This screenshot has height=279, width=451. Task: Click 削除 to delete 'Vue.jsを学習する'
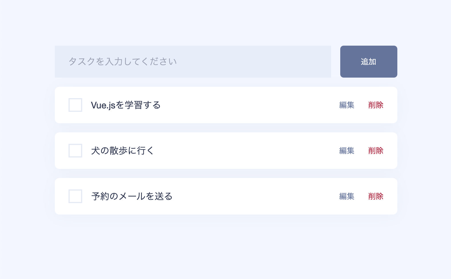tap(376, 105)
